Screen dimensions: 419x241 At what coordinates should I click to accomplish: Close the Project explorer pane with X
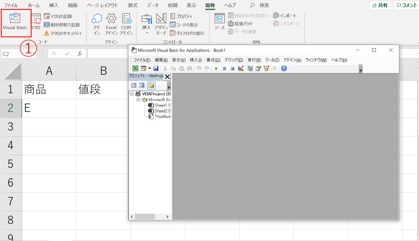click(x=167, y=77)
